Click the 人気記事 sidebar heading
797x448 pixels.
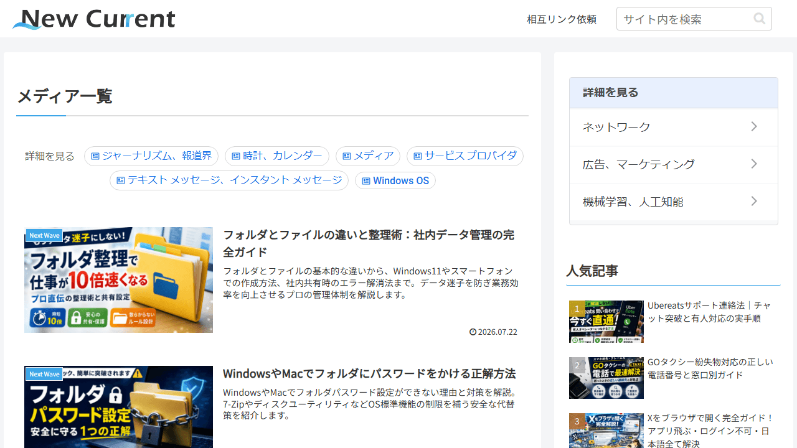click(592, 271)
